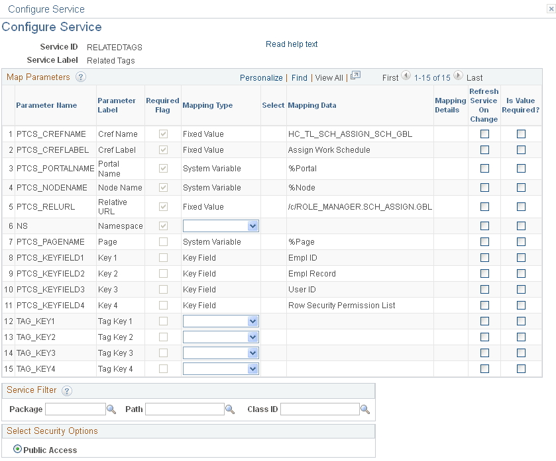Viewport: 556px width, 461px height.
Task: Click the next rows arrow icon
Action: pyautogui.click(x=458, y=76)
